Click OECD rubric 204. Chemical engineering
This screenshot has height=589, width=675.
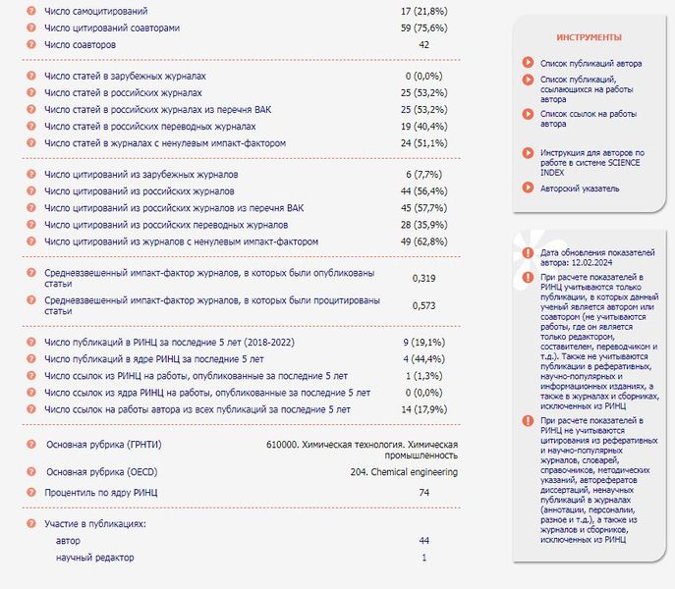pos(404,472)
